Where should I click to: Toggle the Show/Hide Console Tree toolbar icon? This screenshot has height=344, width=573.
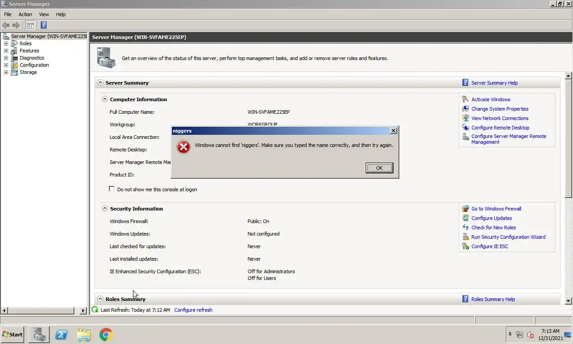(x=30, y=25)
